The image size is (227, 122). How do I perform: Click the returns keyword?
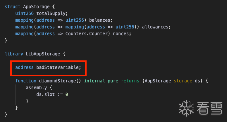130,81
